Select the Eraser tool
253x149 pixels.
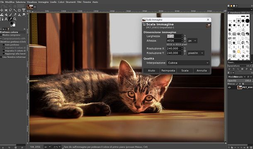[15, 14]
